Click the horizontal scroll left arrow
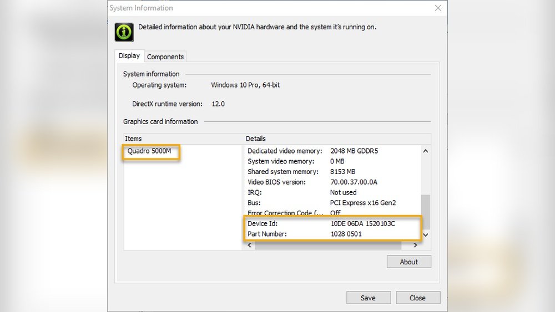 [x=250, y=245]
